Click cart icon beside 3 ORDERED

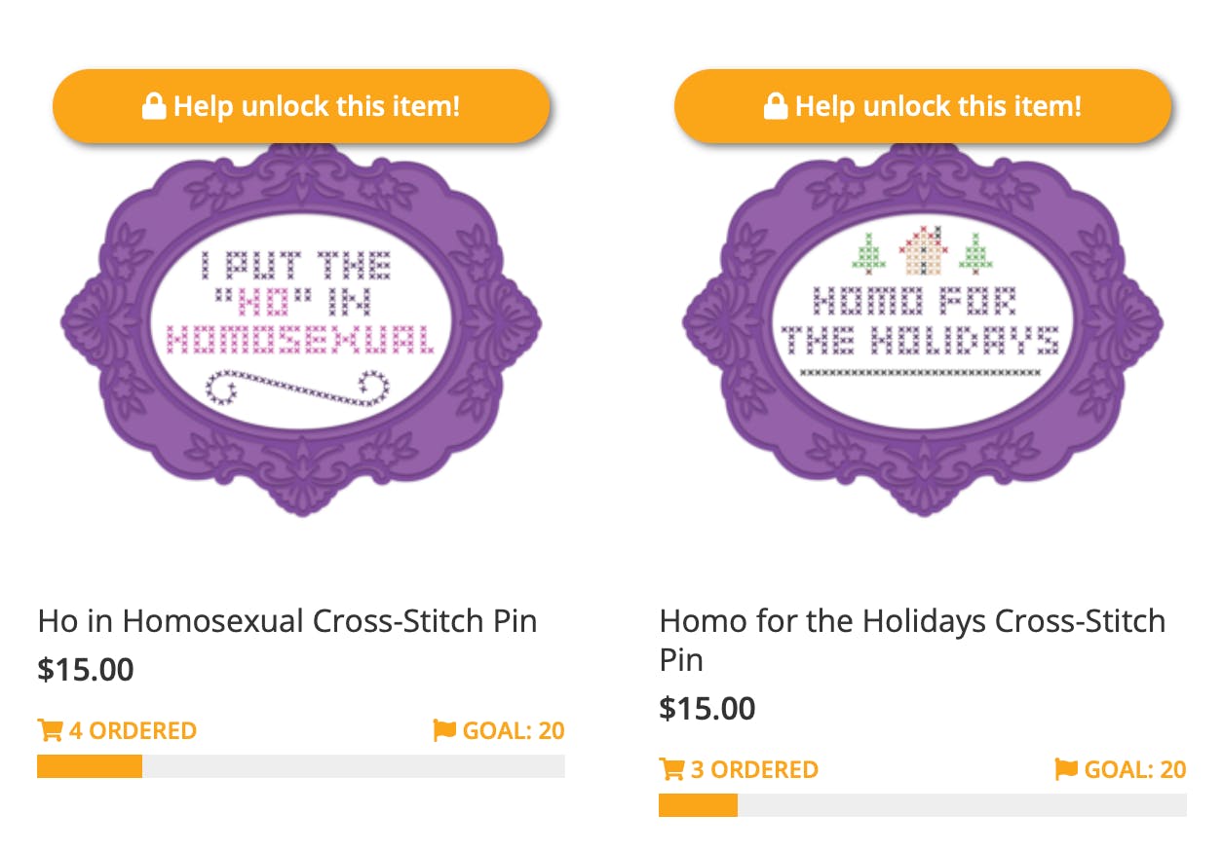(x=671, y=769)
